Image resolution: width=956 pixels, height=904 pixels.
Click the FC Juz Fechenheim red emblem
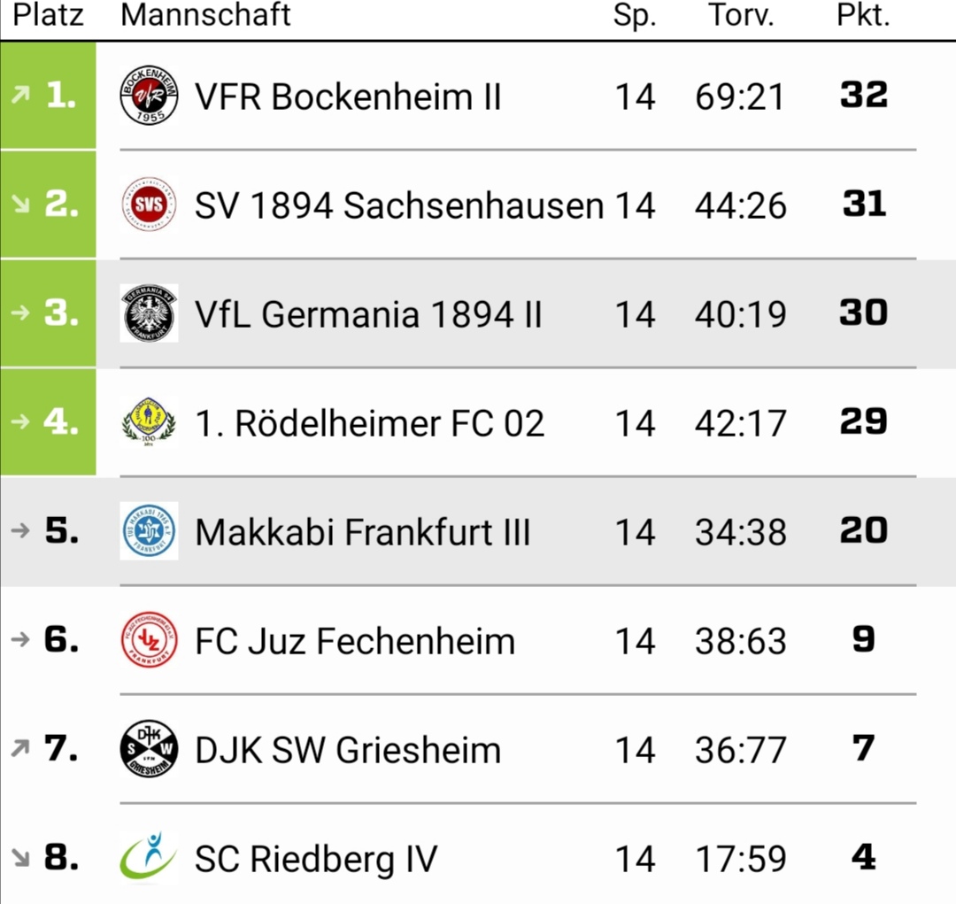(149, 639)
